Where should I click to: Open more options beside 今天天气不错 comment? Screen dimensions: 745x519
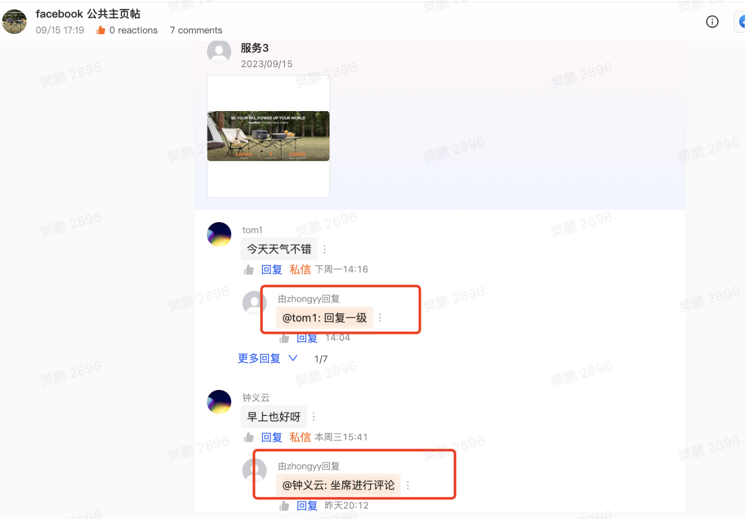324,249
